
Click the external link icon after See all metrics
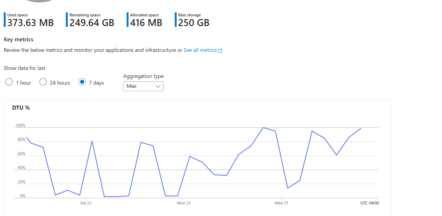point(220,51)
